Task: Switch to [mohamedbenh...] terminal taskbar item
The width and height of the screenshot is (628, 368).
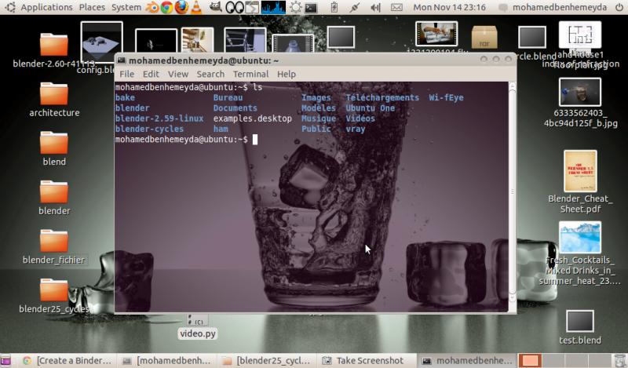Action: (x=166, y=360)
